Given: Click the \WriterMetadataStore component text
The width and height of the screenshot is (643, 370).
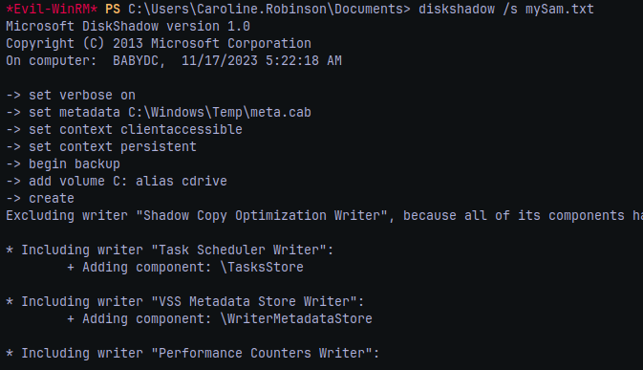Looking at the screenshot, I should coord(296,318).
